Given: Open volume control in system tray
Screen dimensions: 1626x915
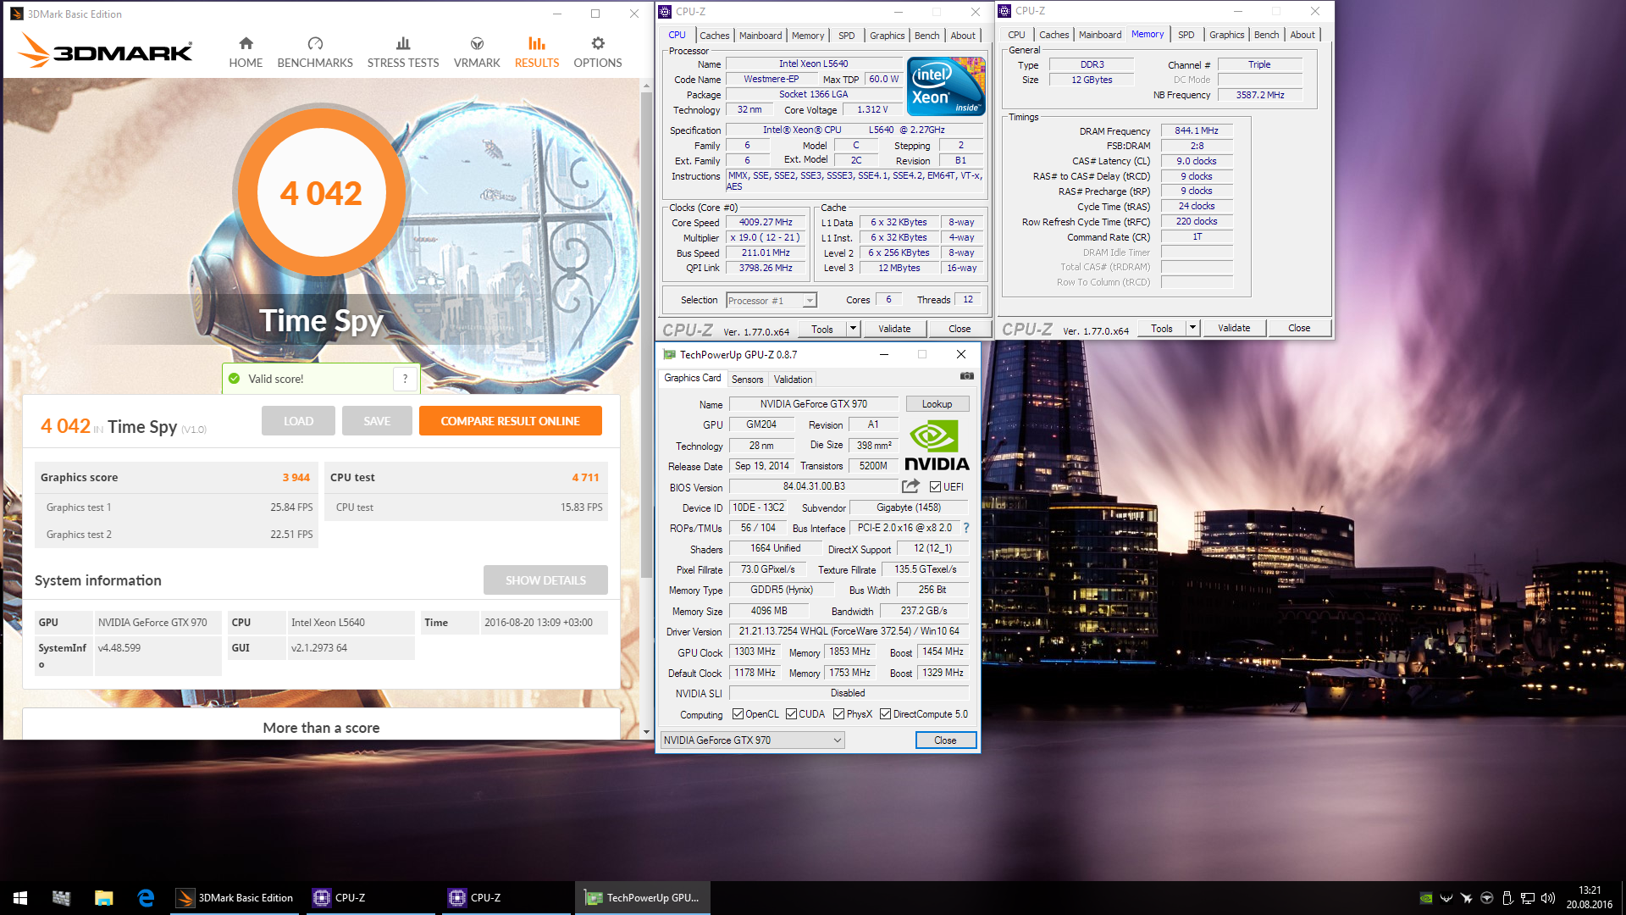Looking at the screenshot, I should [x=1548, y=898].
